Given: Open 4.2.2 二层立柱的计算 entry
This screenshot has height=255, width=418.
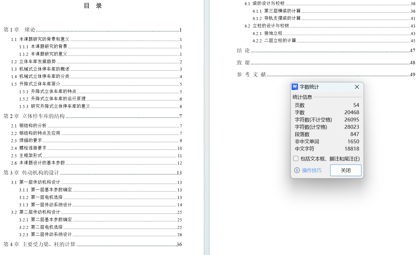Looking at the screenshot, I should click(334, 41).
